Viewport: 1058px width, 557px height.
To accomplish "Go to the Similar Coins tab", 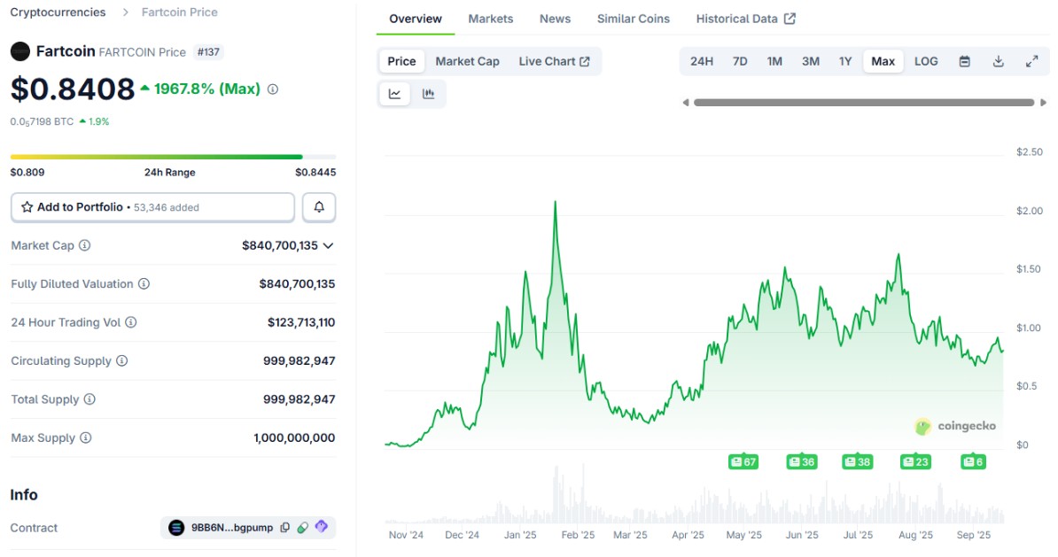I will coord(633,19).
